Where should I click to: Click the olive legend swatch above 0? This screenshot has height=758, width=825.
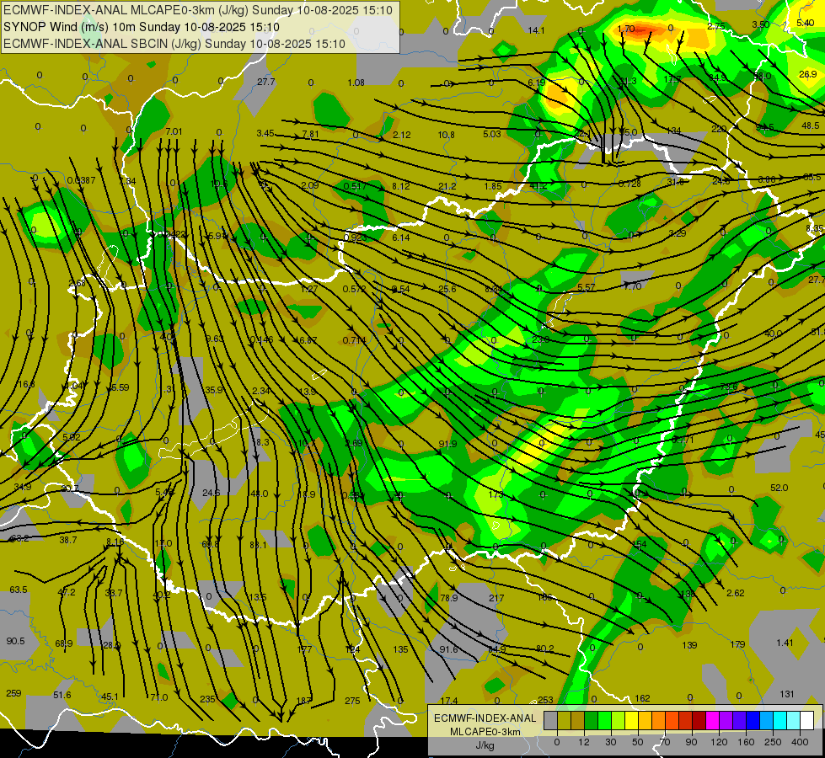click(564, 720)
